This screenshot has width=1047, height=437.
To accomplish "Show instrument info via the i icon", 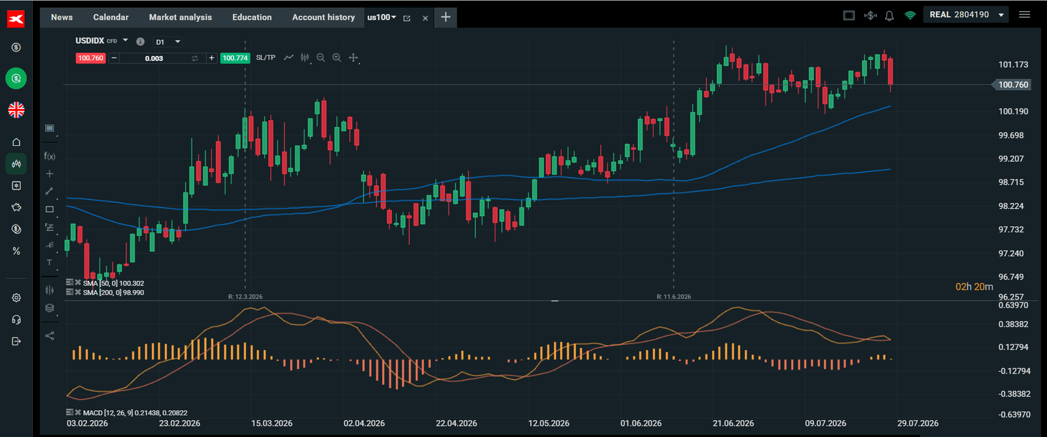I will 140,41.
